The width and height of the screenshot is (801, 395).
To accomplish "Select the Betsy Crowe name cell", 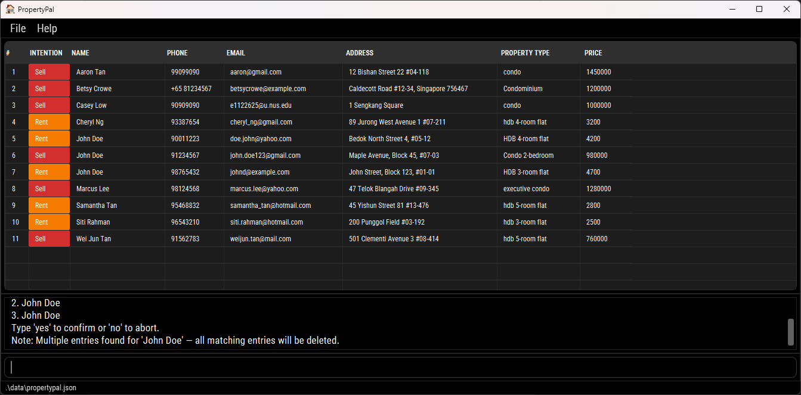I will coord(94,89).
